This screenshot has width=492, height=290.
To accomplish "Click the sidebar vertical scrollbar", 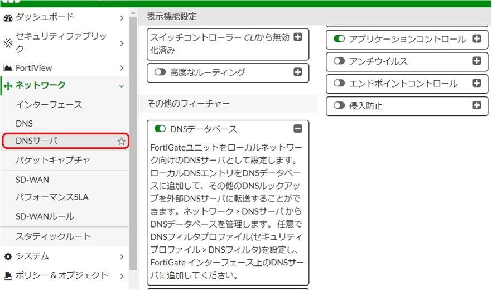I will point(133,143).
